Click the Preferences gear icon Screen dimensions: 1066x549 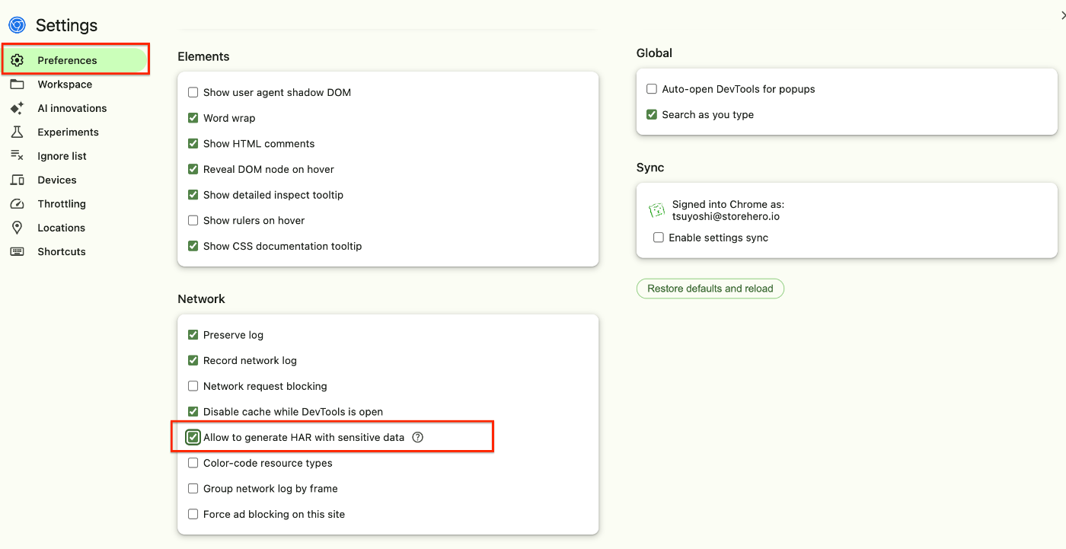point(17,60)
